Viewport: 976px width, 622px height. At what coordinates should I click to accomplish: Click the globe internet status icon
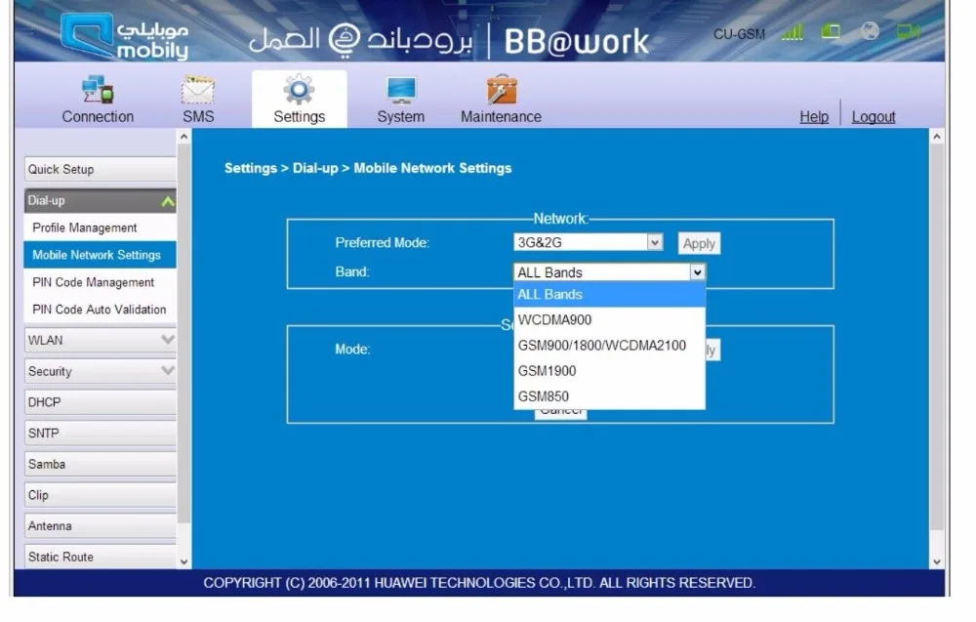tap(870, 30)
